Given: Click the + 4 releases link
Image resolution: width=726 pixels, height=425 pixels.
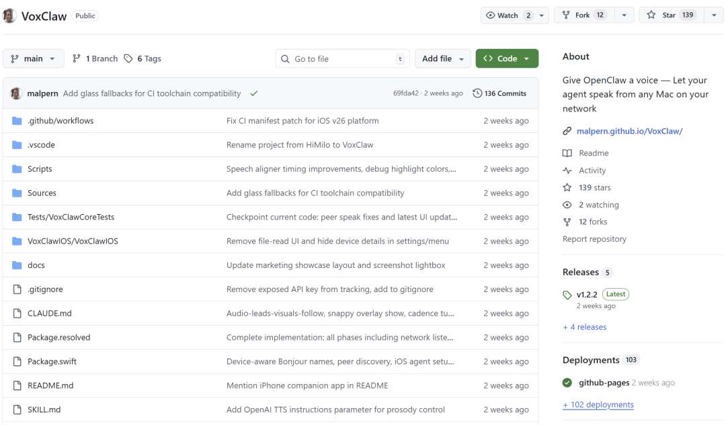Looking at the screenshot, I should (x=584, y=327).
